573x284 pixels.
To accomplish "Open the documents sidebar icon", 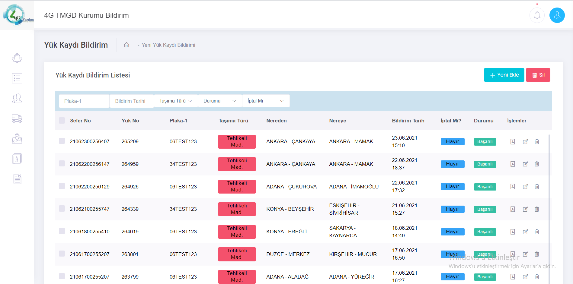I will [x=17, y=179].
